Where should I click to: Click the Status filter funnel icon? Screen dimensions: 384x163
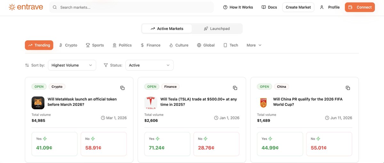tap(106, 65)
